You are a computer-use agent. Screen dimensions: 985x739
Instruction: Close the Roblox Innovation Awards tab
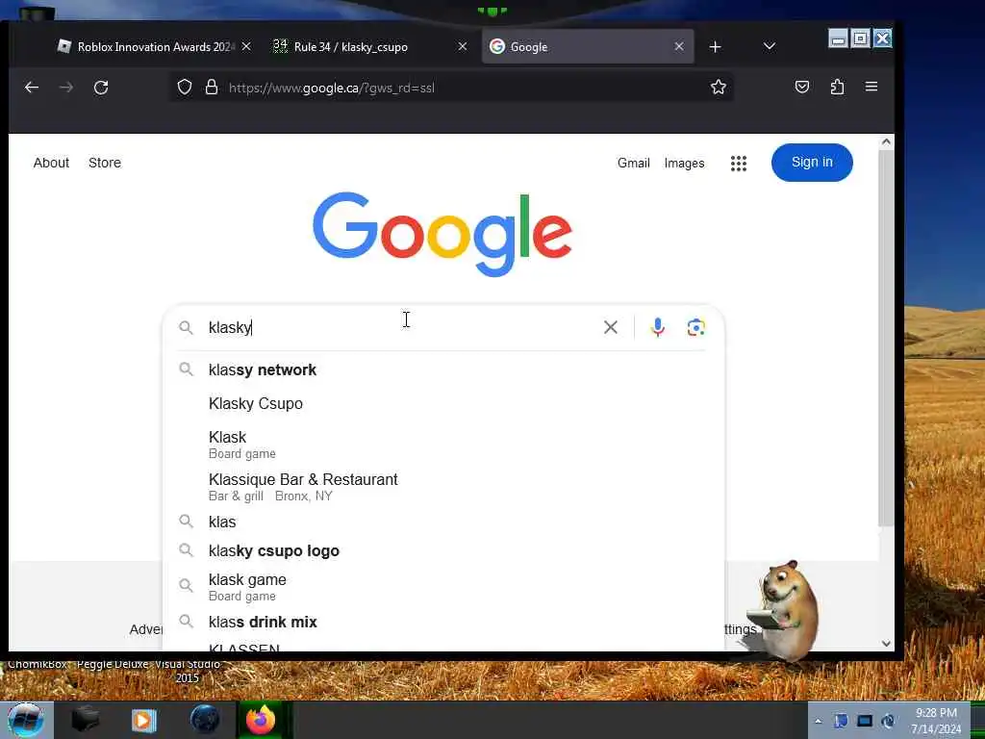[x=246, y=46]
